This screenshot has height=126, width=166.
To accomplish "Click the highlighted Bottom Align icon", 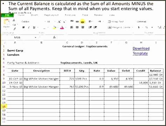I will [x=82, y=22].
